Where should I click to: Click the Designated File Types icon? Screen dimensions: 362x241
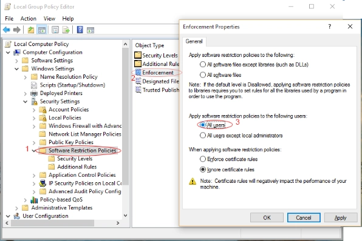coord(138,81)
